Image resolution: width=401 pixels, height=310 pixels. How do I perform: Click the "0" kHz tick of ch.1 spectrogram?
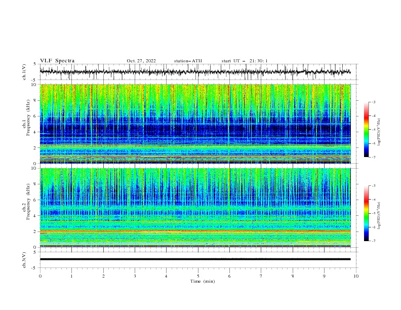[35, 164]
